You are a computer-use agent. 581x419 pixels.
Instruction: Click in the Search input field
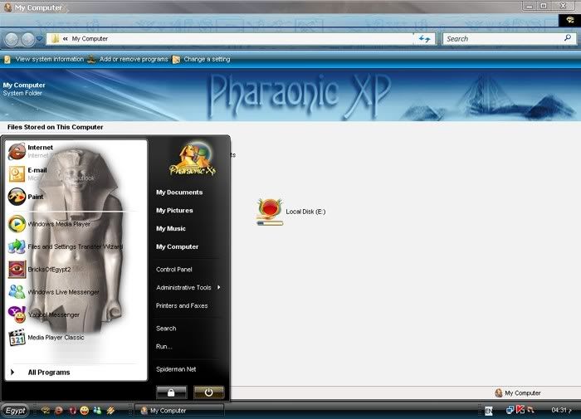(x=504, y=38)
